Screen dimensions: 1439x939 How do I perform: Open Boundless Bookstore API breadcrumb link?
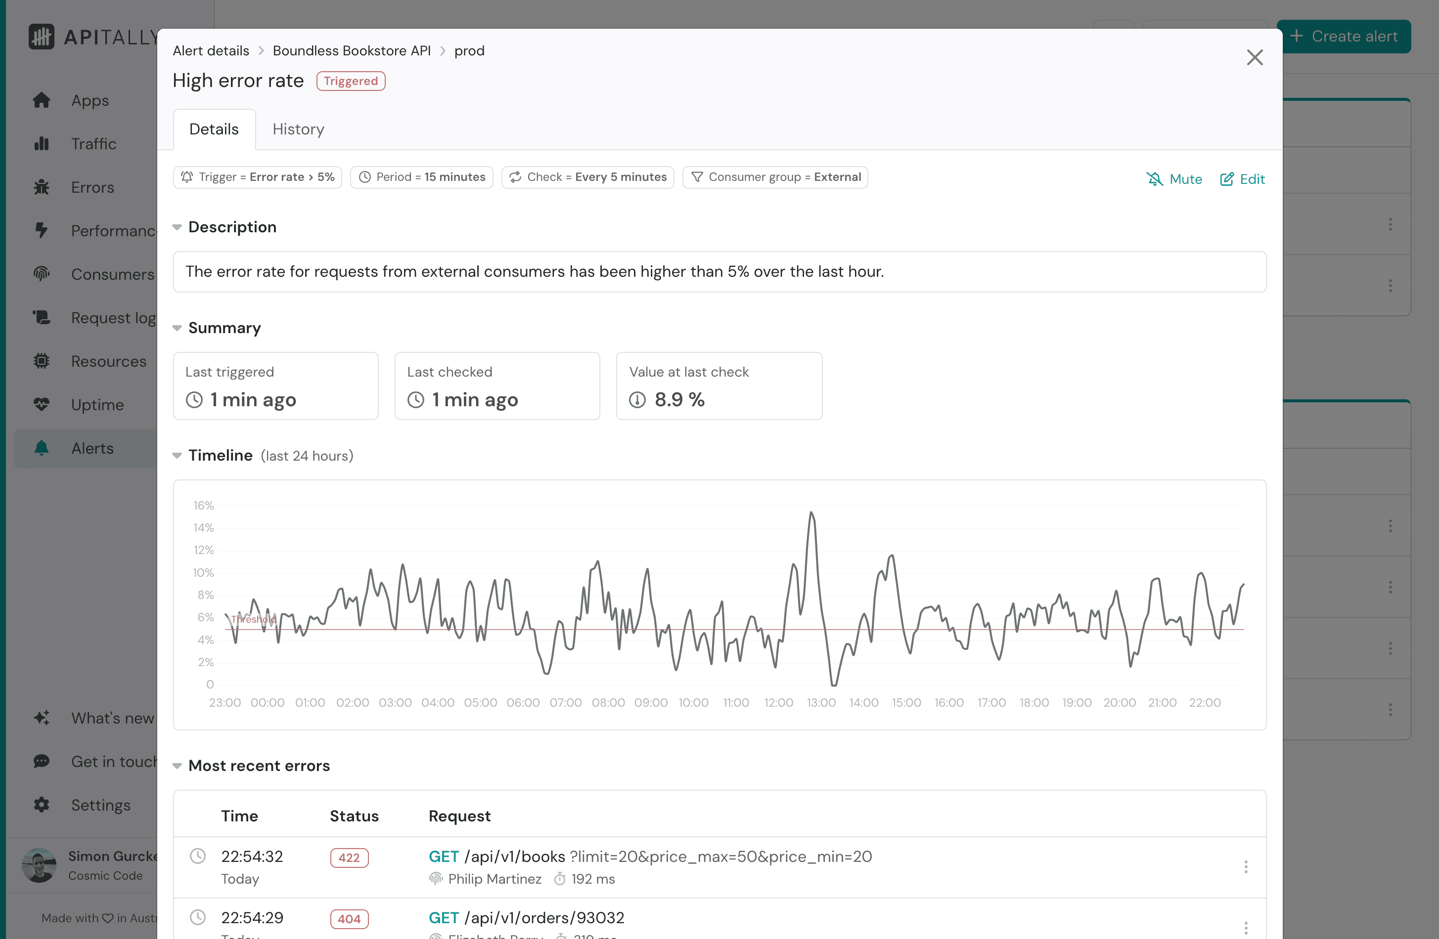[x=352, y=51]
